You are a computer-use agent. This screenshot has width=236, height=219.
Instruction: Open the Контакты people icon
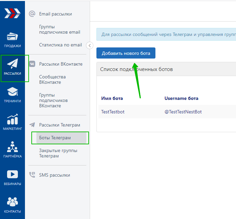point(12,202)
